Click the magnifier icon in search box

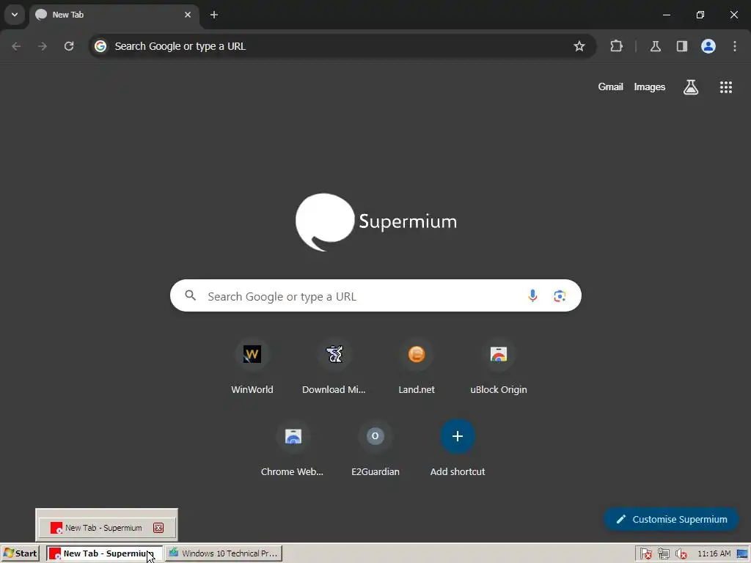click(x=191, y=295)
